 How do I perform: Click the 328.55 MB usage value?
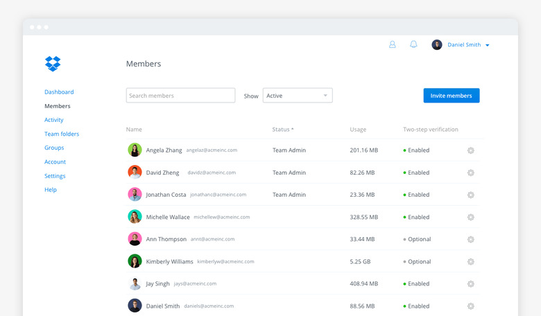click(x=363, y=217)
